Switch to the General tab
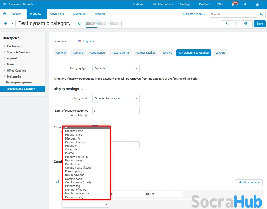The height and width of the screenshot is (209, 267). tap(61, 53)
